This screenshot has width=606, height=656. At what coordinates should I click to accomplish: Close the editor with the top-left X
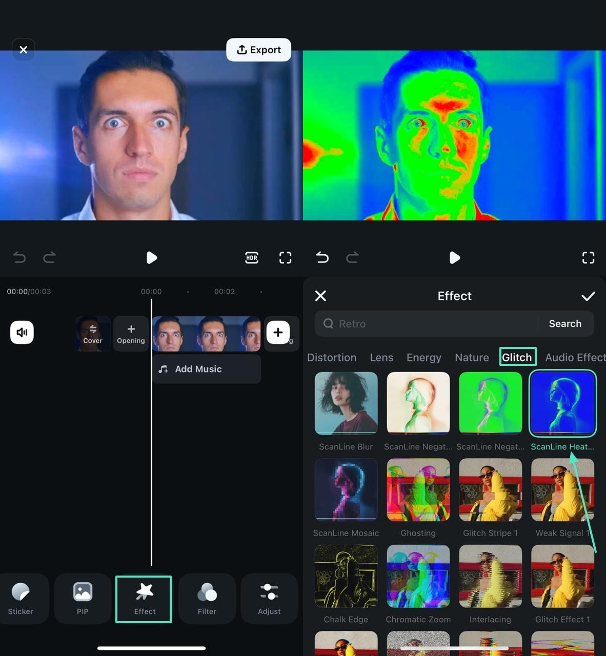pyautogui.click(x=23, y=50)
